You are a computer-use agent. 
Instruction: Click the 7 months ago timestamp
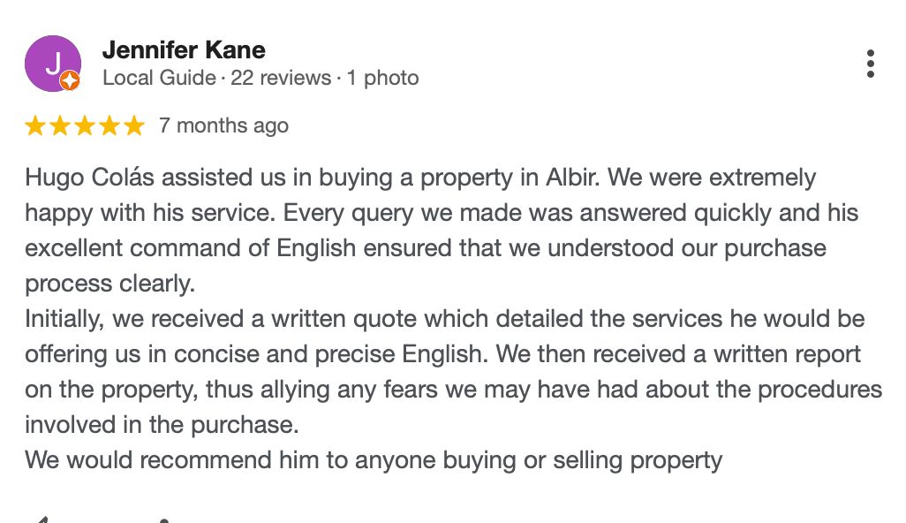click(x=223, y=125)
